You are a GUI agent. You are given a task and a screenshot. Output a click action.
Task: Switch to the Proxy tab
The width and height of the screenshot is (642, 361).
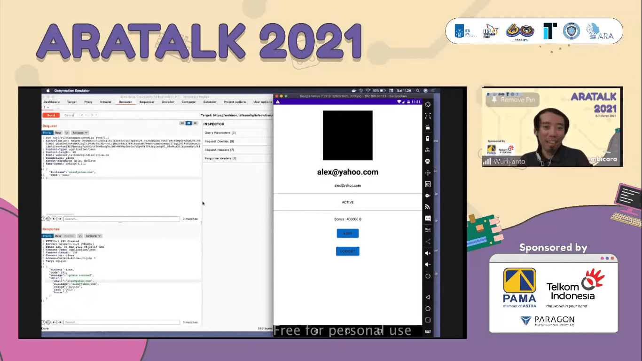click(88, 102)
